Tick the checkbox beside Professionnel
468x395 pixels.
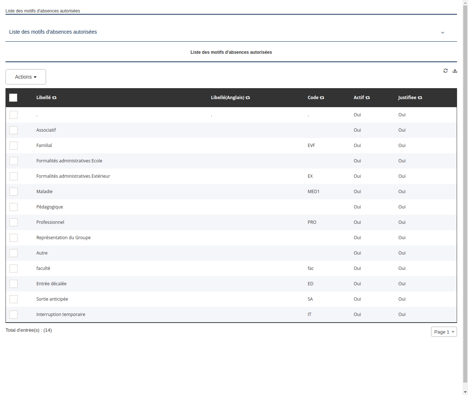(x=14, y=222)
